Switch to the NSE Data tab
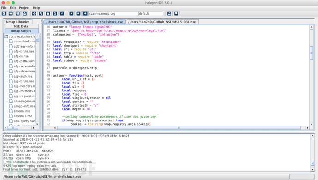318x180 pixels. tap(21, 26)
